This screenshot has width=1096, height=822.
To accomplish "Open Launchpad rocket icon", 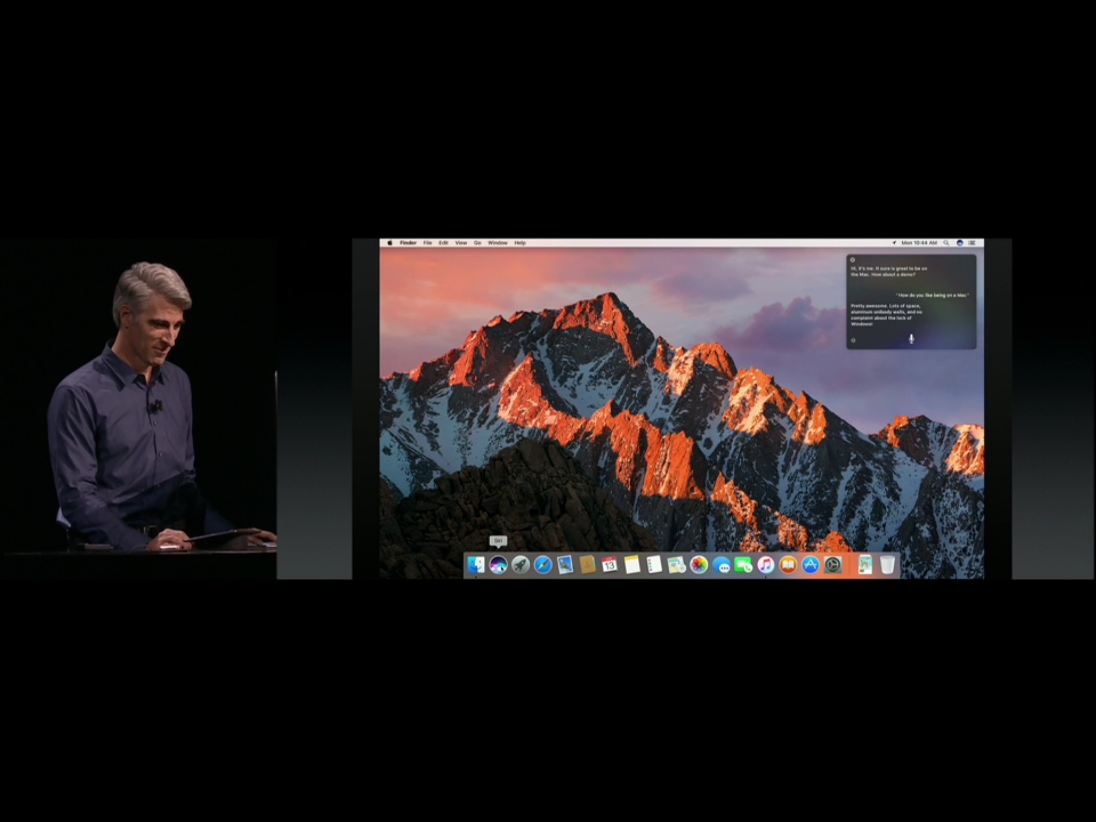I will [x=521, y=565].
